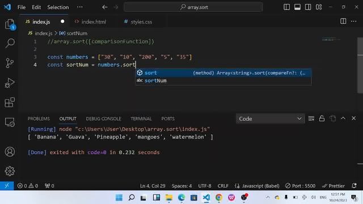The image size is (363, 204).
Task: Click the ports forwarded indicator showing 0
Action: pyautogui.click(x=49, y=186)
